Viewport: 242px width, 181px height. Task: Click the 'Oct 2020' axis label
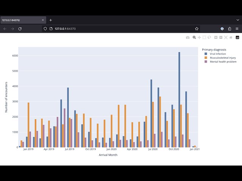(174, 149)
